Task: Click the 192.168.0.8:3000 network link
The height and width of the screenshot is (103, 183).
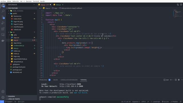Action: 71,86
